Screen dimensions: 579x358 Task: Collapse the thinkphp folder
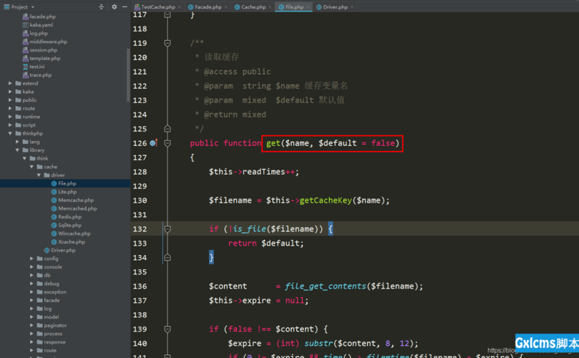[10, 133]
